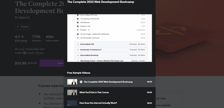Screen dimensions: 224x108
Task: Expand Web Design School section chevron
Action: tap(78, 61)
